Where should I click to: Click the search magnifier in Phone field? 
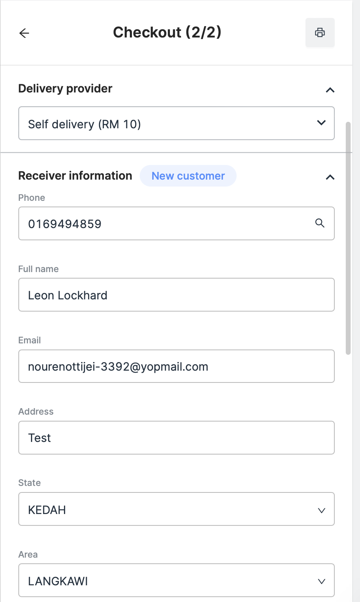[x=320, y=223]
